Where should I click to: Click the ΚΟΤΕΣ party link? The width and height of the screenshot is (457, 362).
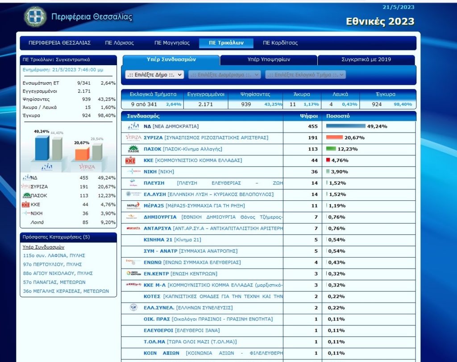coord(213,296)
